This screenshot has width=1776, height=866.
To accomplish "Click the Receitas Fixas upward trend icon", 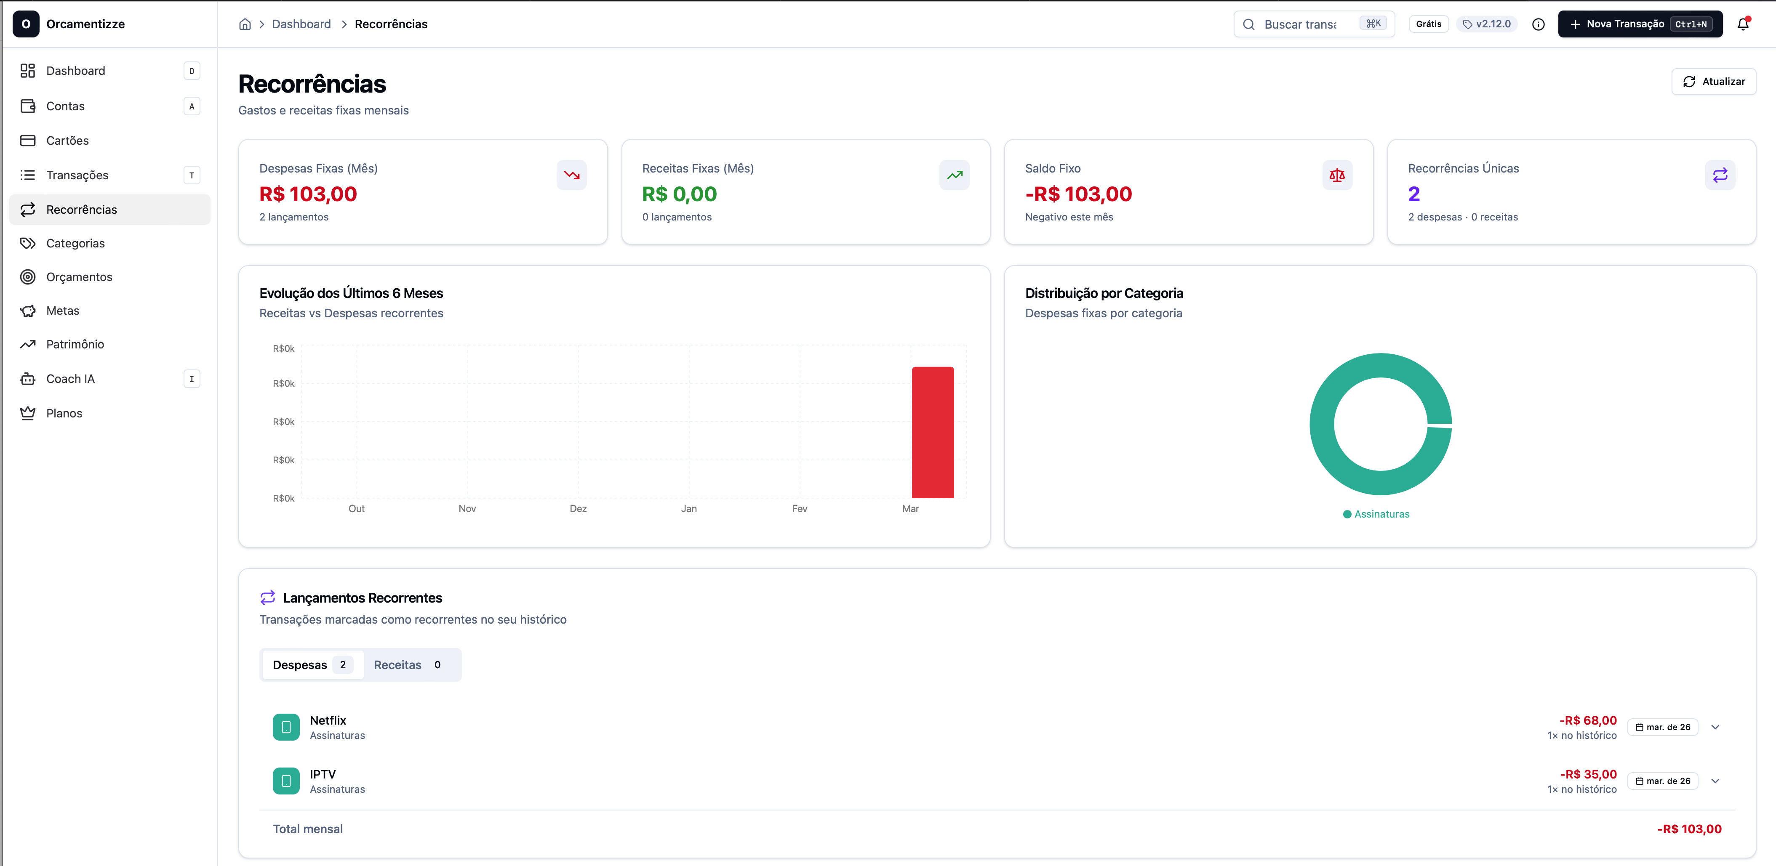I will click(954, 175).
